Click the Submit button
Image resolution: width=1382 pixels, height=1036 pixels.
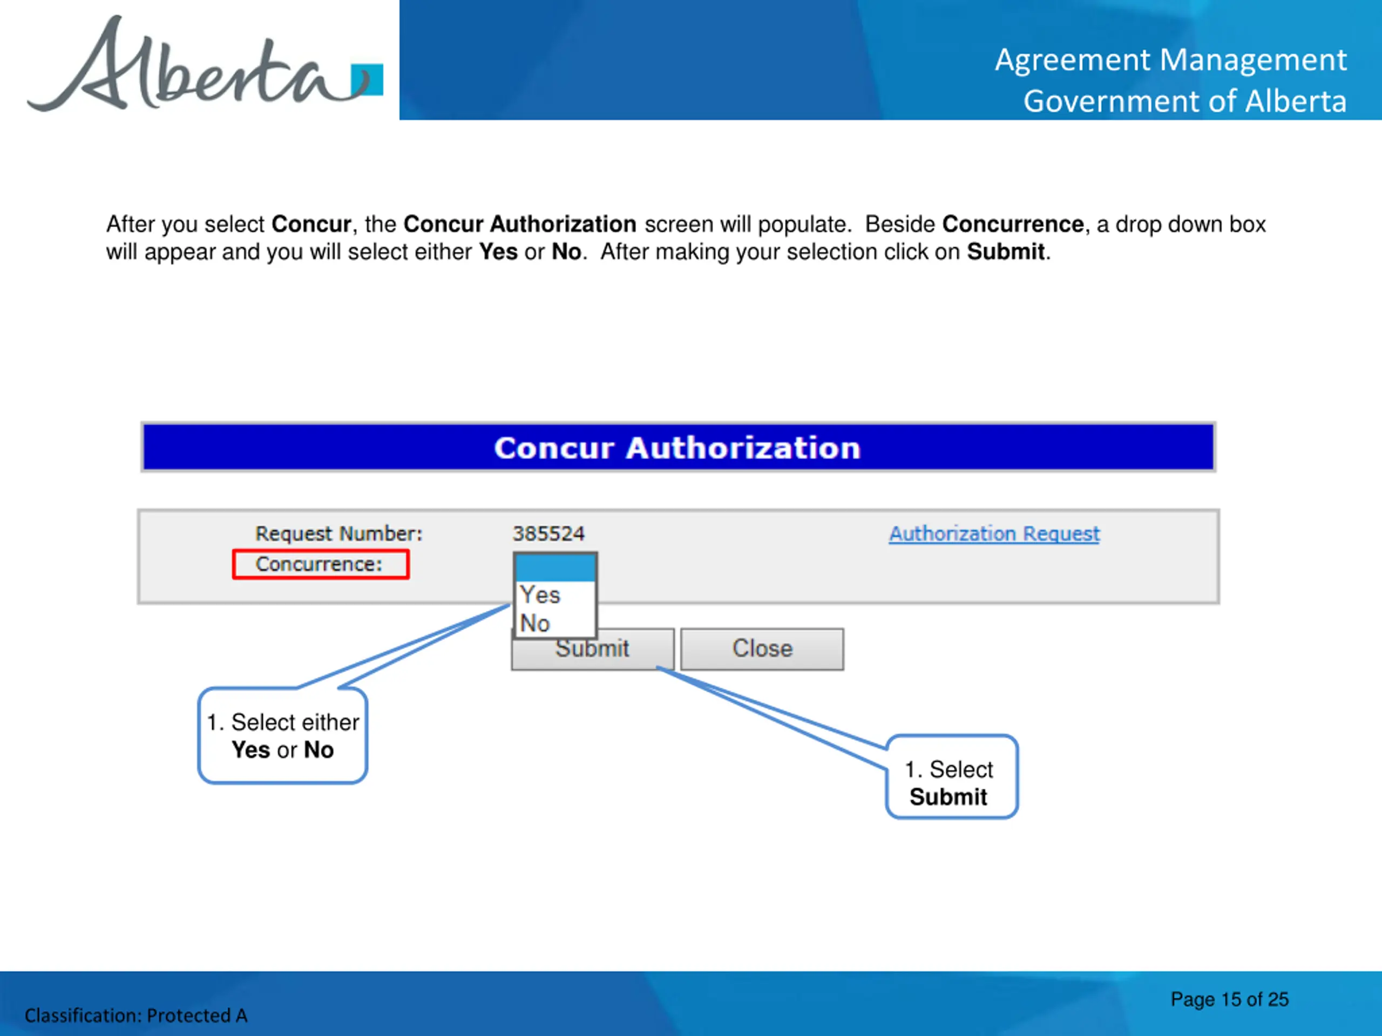592,650
